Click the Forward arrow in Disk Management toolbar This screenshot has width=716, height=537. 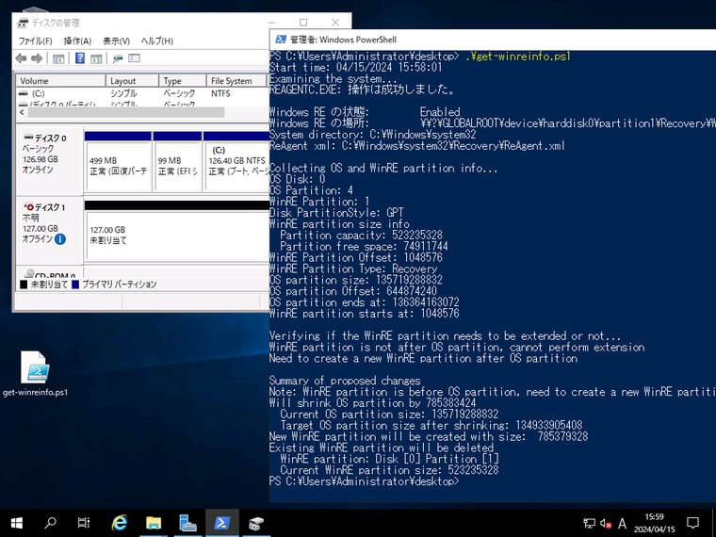pos(37,58)
